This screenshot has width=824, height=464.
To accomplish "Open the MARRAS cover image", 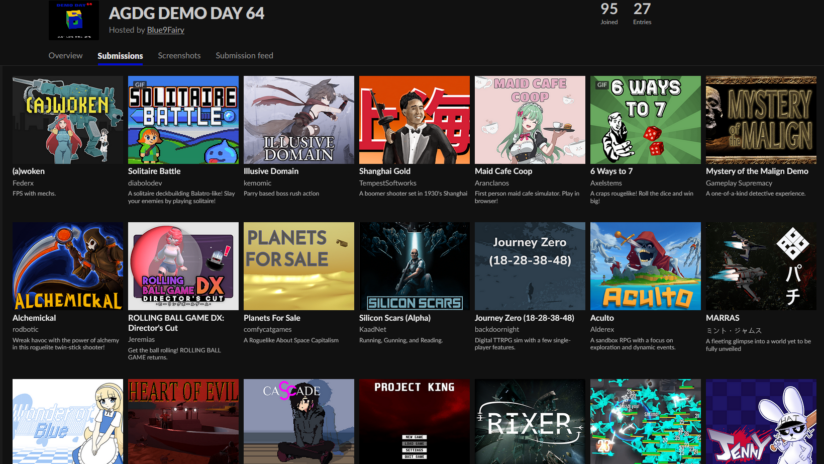I will pyautogui.click(x=761, y=266).
